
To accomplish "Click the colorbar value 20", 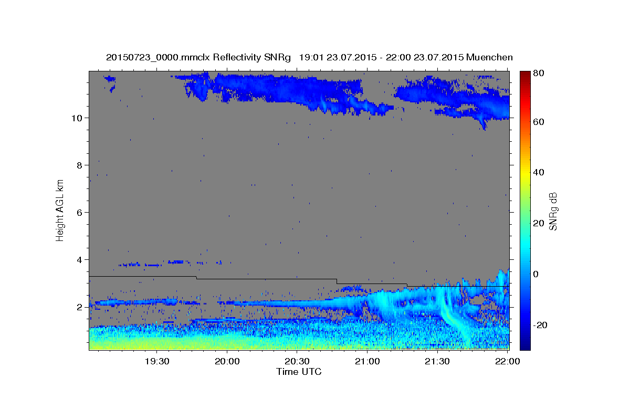I will point(538,223).
